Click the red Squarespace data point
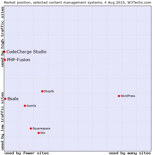This screenshot has width=155, height=155. tap(31, 129)
